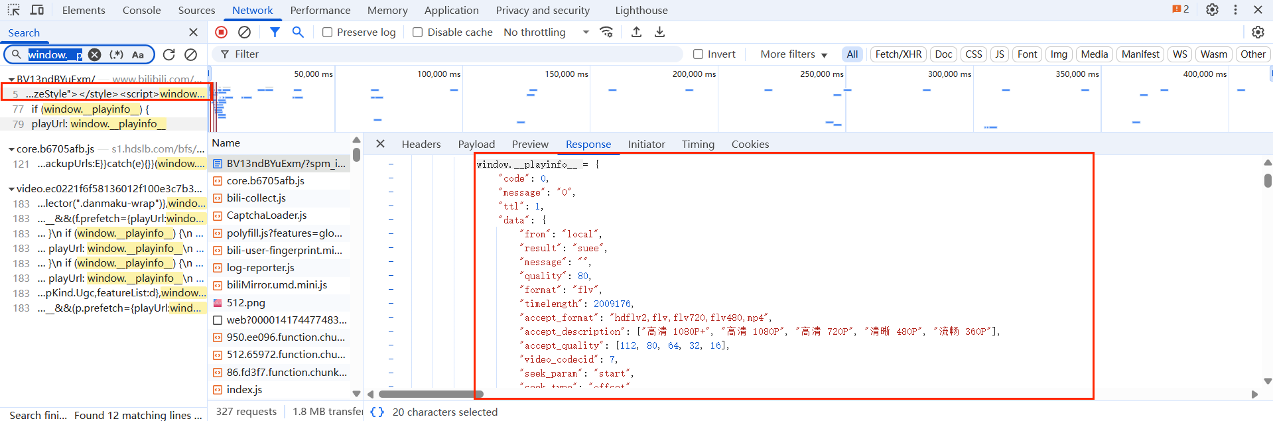Toggle match case Aa option
The image size is (1273, 421).
click(x=137, y=54)
